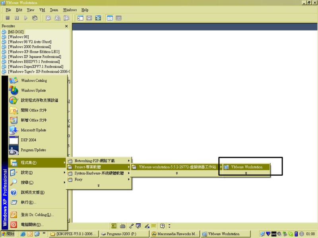
Task: Select [Windows XP Japanese Professional] favorite
Action: [35, 57]
